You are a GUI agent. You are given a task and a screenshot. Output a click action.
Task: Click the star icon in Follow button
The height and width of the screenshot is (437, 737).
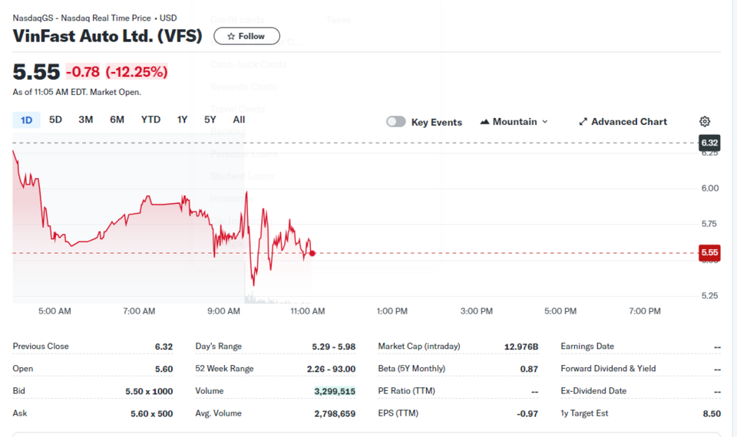coord(231,36)
